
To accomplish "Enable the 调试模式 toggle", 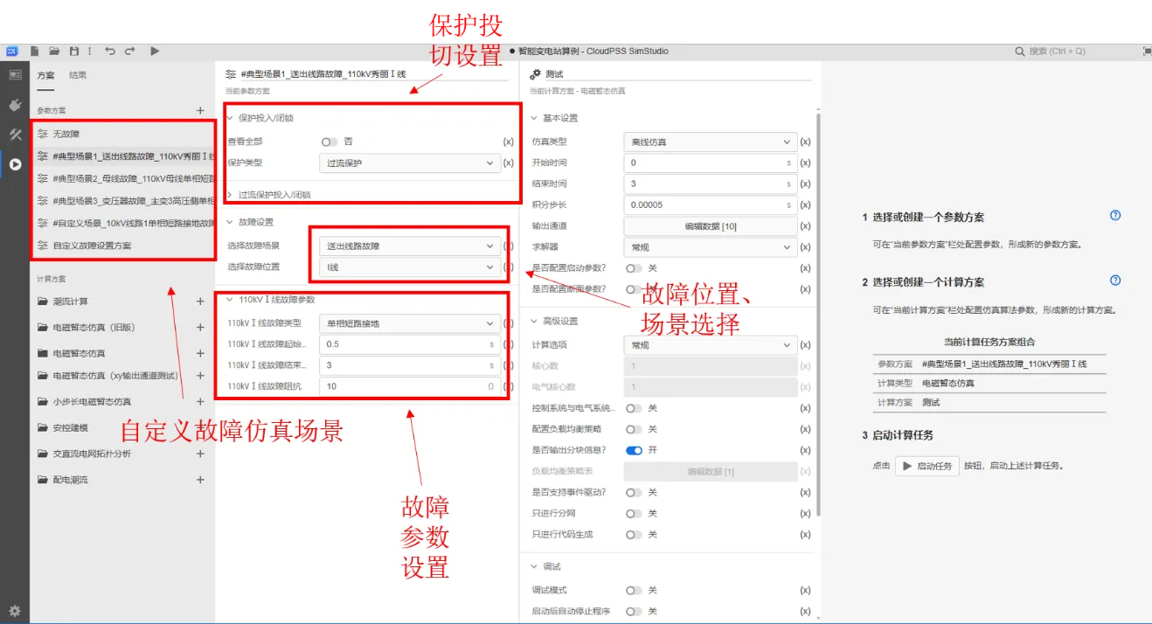I will (x=634, y=591).
